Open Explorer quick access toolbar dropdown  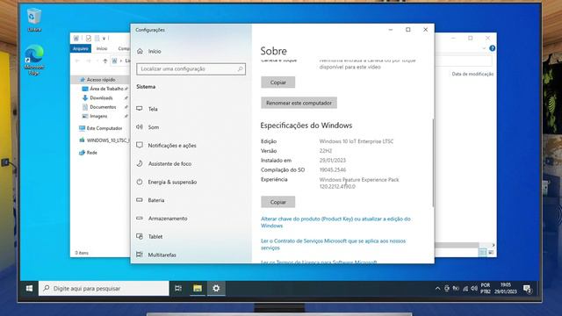tap(104, 38)
